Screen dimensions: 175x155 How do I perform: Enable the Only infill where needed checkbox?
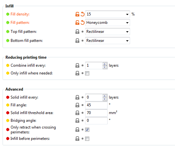click(87, 73)
